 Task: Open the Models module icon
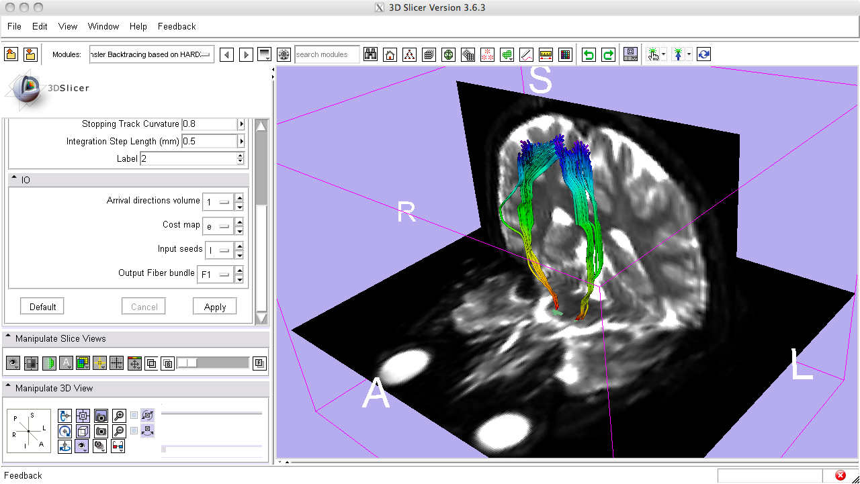point(448,54)
